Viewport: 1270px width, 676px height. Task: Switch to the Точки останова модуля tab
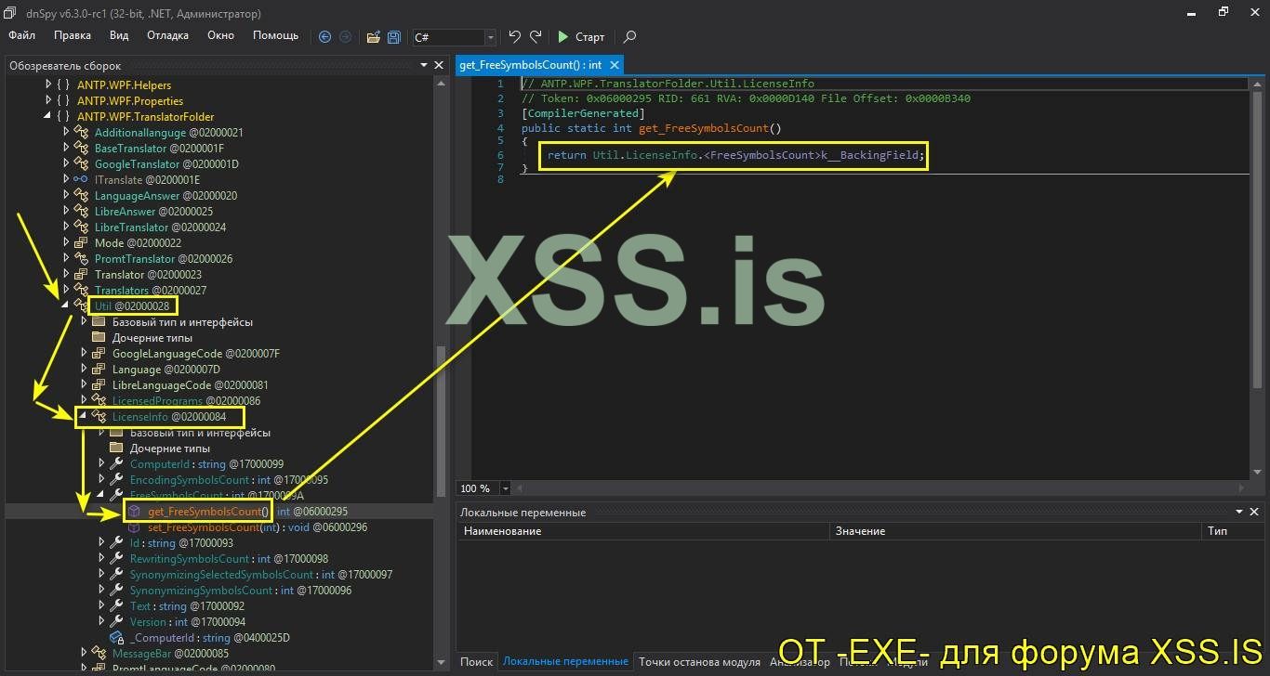tap(699, 662)
